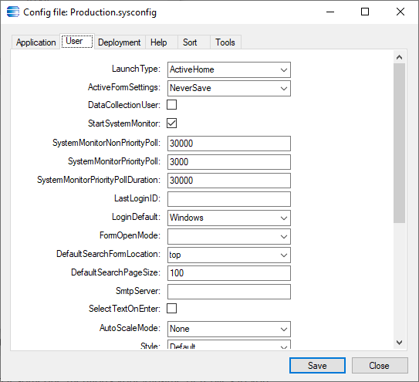The image size is (419, 382).
Task: Click the scrollbar up arrow
Action: 399,57
